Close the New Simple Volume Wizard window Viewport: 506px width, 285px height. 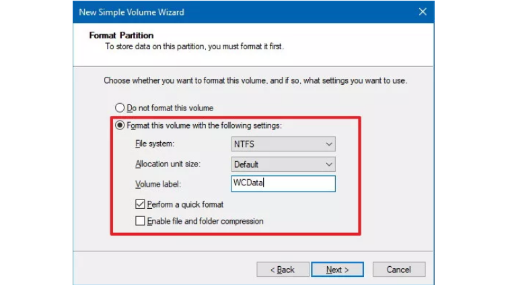[422, 12]
